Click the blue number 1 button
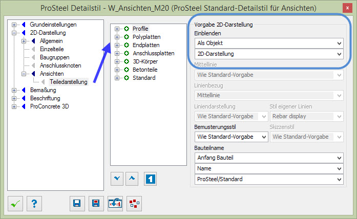The height and width of the screenshot is (219, 357). (150, 179)
